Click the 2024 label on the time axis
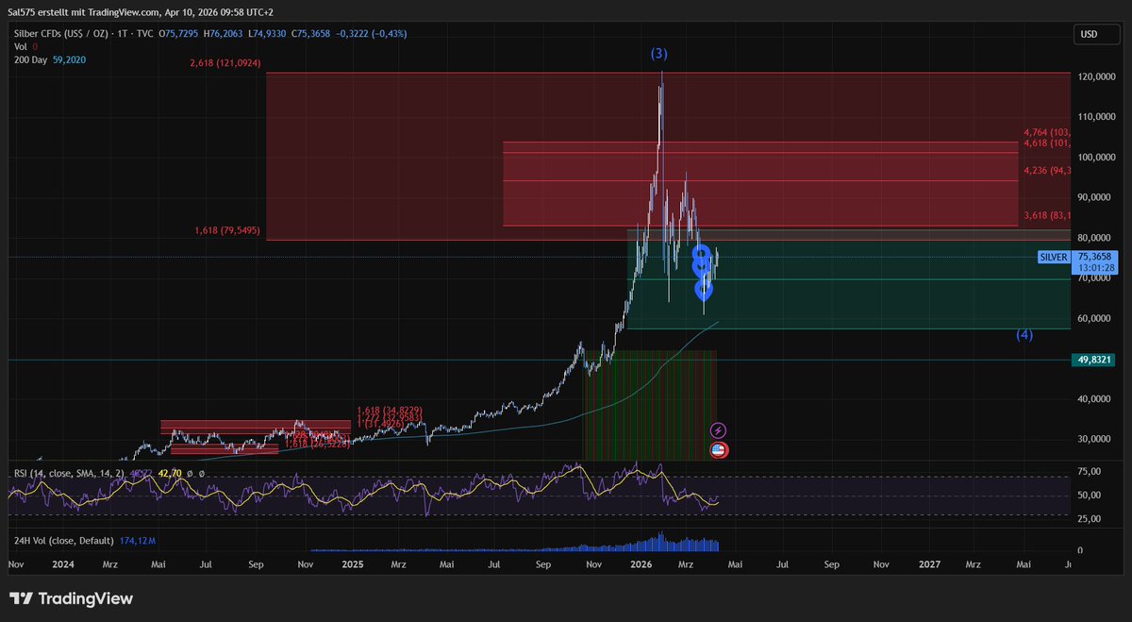This screenshot has height=622, width=1132. (x=65, y=564)
